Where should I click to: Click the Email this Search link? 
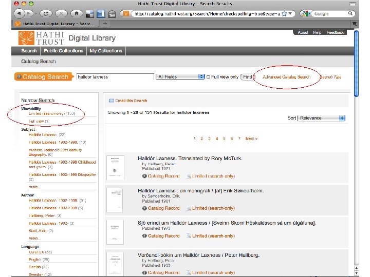(131, 101)
